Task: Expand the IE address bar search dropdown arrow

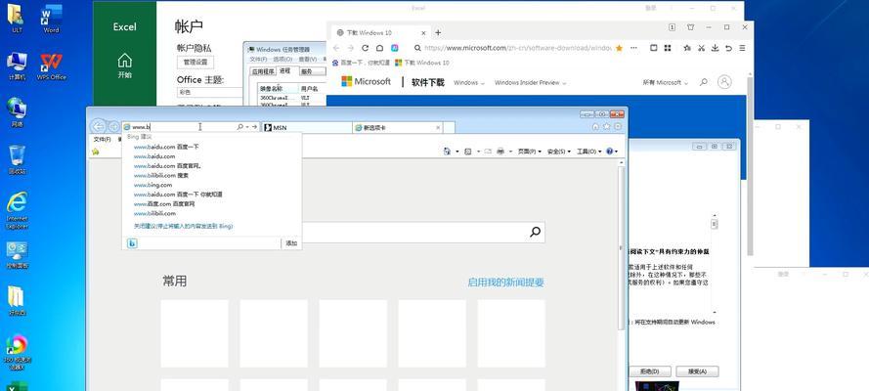Action: coord(247,127)
